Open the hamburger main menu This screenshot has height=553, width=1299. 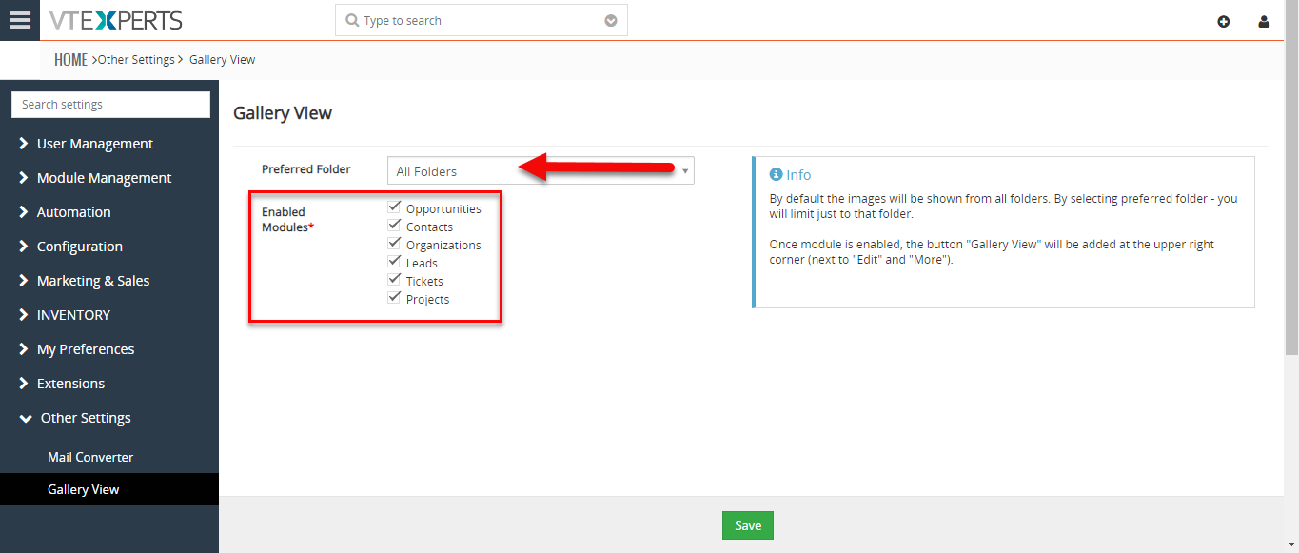(x=19, y=20)
